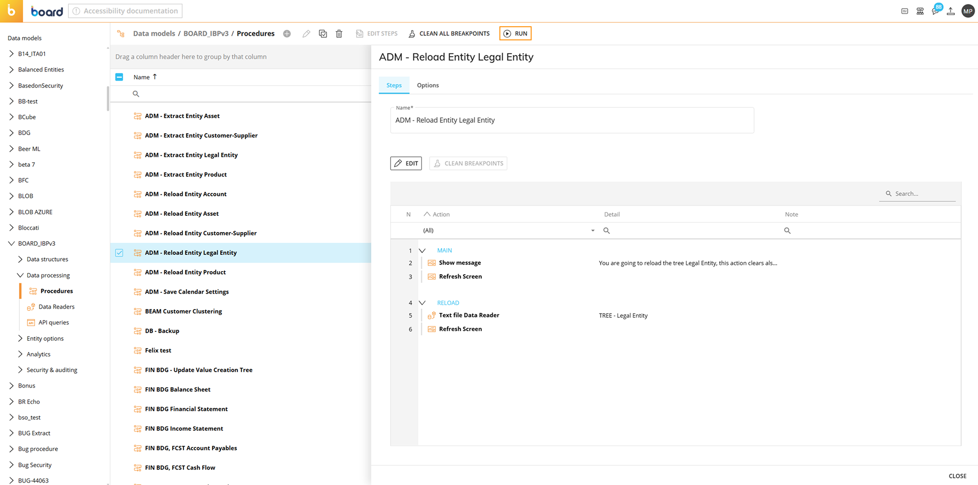This screenshot has width=978, height=485.
Task: Click API queries icon in sidebar
Action: pyautogui.click(x=31, y=323)
